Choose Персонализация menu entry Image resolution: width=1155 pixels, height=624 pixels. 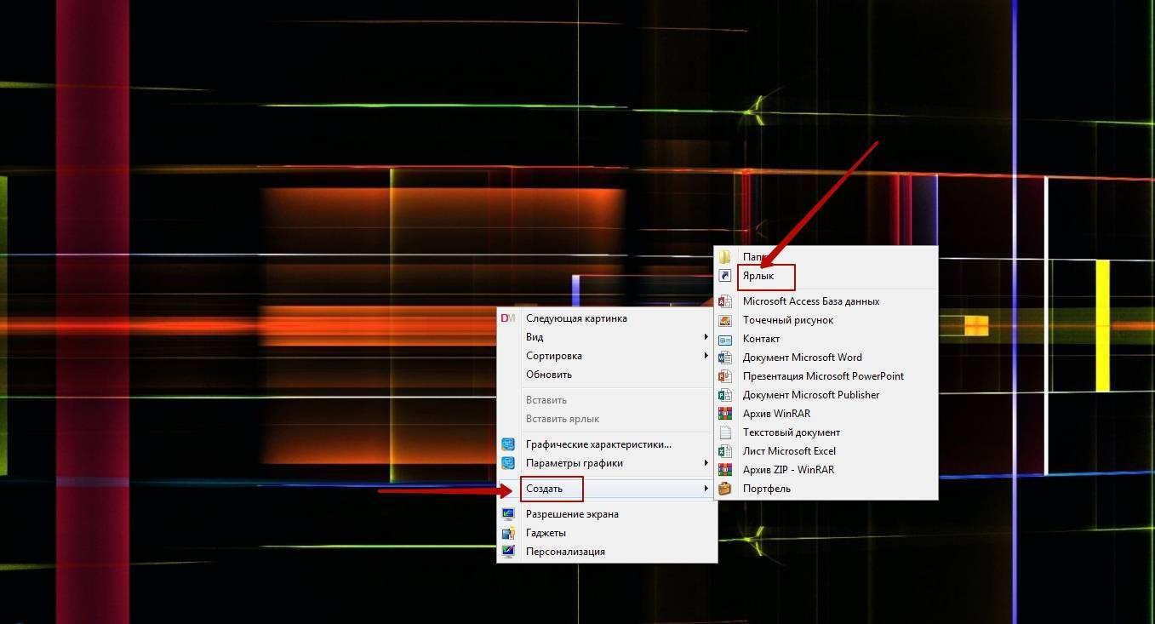(565, 552)
